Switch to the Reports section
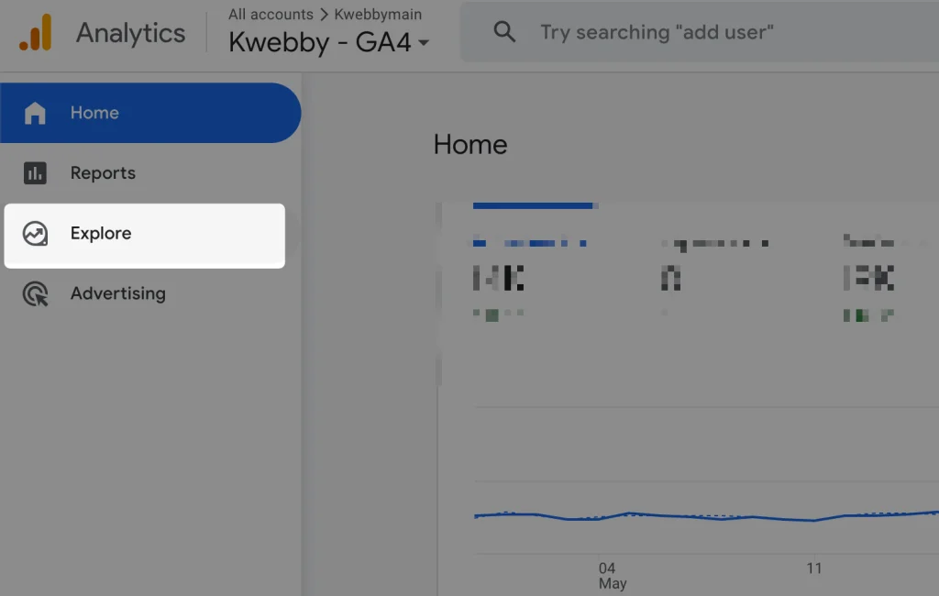This screenshot has width=939, height=596. pos(103,172)
